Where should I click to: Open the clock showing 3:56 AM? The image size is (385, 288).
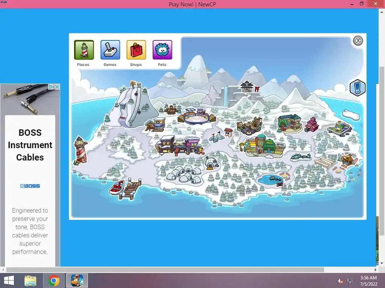click(368, 281)
